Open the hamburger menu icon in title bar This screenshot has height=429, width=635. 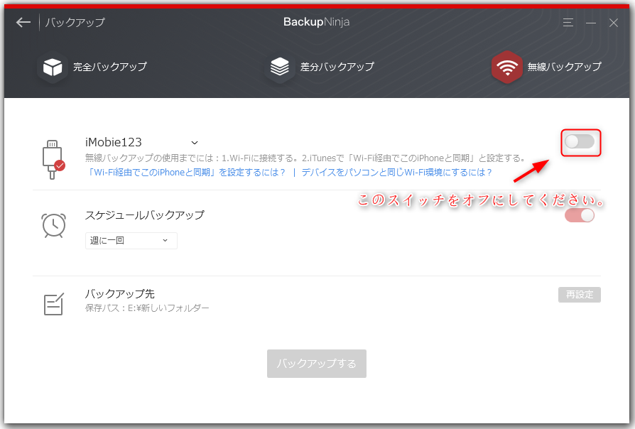pos(568,23)
